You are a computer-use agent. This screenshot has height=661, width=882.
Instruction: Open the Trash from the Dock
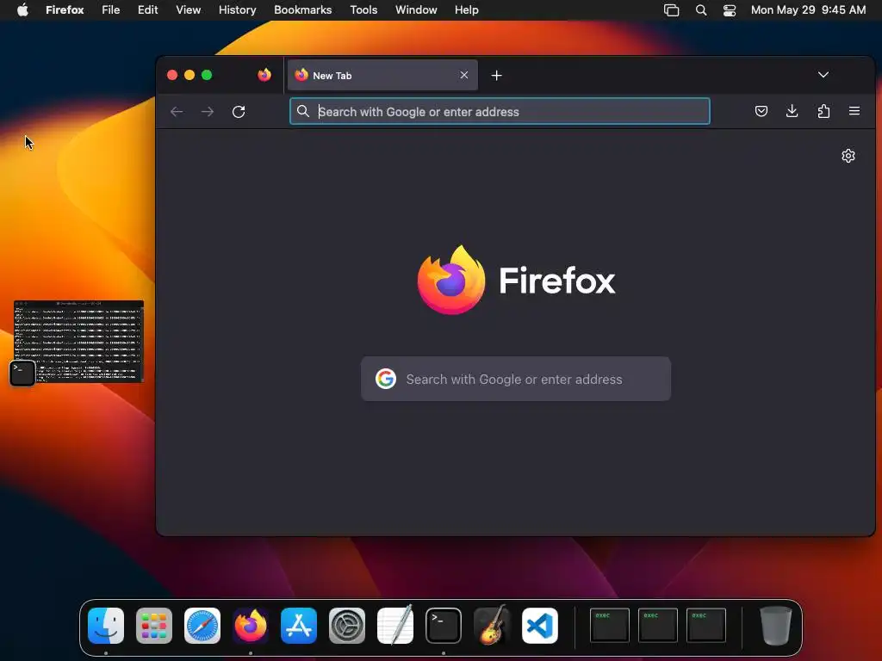tap(776, 626)
